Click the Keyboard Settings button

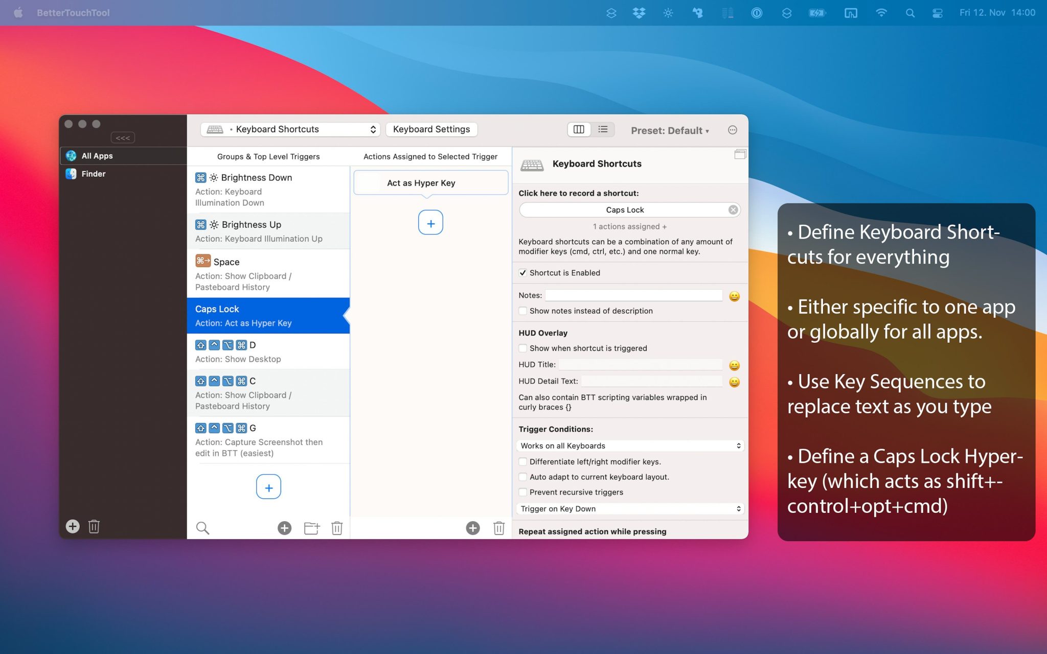(431, 129)
